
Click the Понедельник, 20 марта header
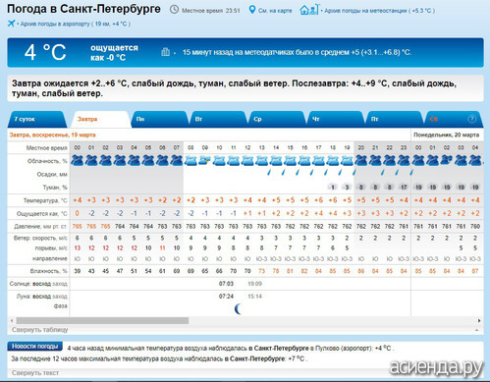pos(446,135)
